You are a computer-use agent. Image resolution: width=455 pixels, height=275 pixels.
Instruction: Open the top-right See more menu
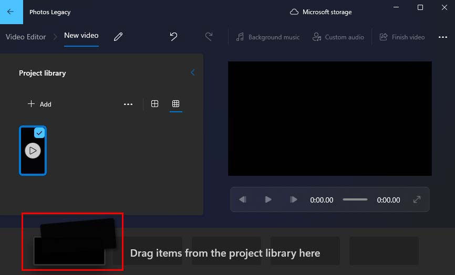coord(442,37)
